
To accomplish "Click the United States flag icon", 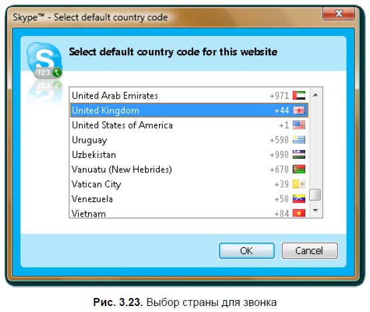I will click(299, 125).
